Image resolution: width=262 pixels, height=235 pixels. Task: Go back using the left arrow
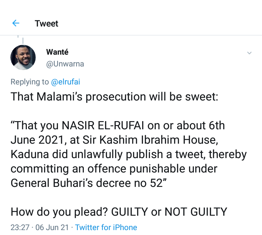(x=16, y=24)
